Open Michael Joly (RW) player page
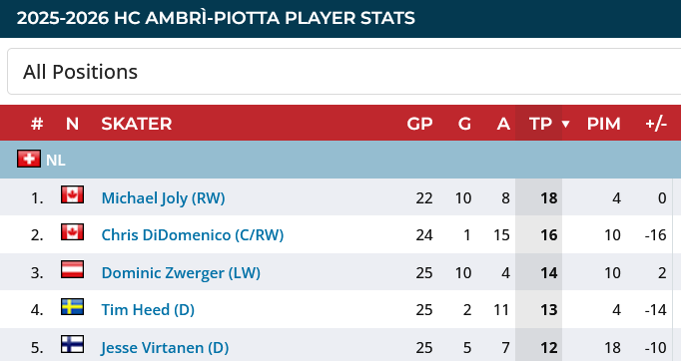This screenshot has width=681, height=361. (164, 198)
